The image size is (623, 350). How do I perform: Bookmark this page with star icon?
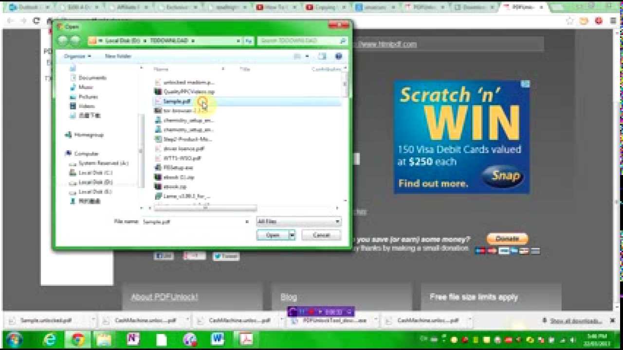(569, 21)
